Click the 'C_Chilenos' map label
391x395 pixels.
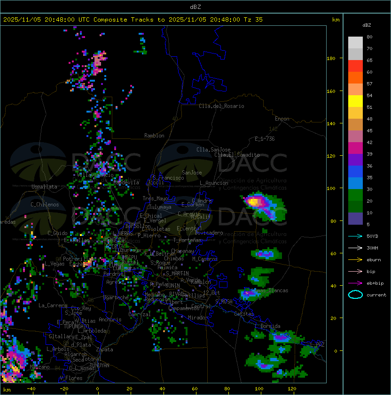[45, 205]
